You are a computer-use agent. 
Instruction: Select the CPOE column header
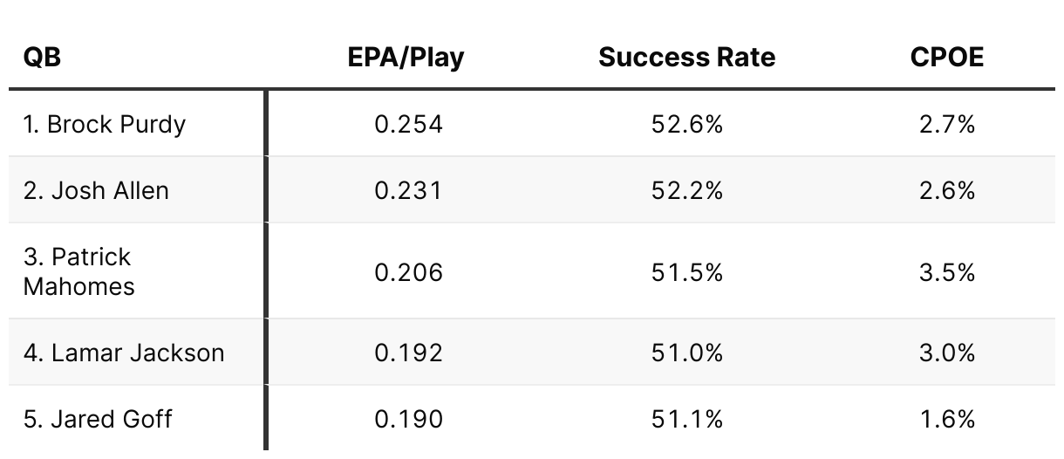pyautogui.click(x=946, y=58)
